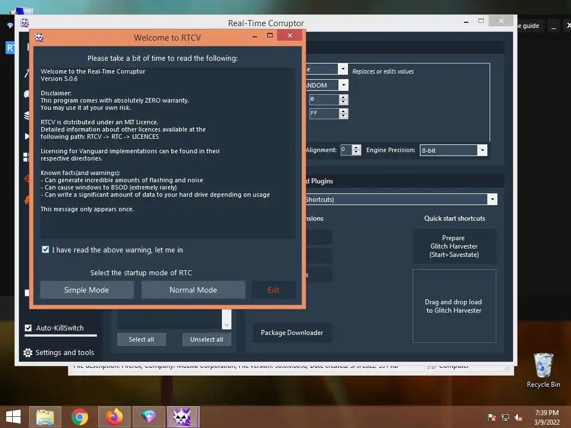Increase the value 0 field with up arrow
Screen dimensions: 571x428
(x=343, y=97)
